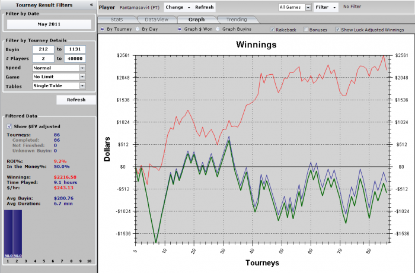
Task: Open the Change player dropdown arrow
Action: 189,8
